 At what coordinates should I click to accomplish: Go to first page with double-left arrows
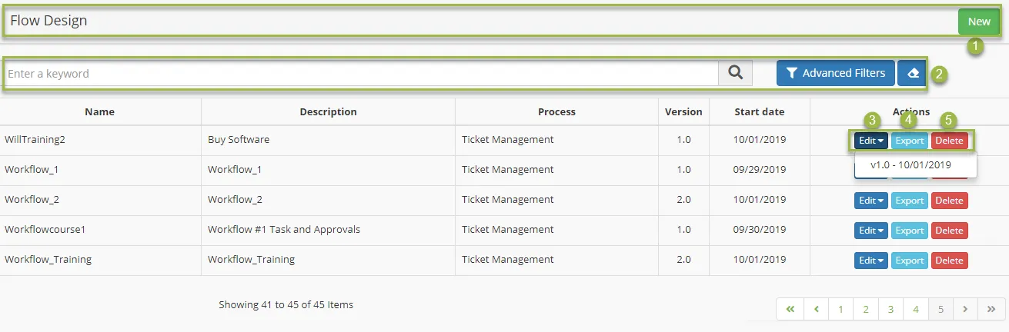tap(790, 309)
